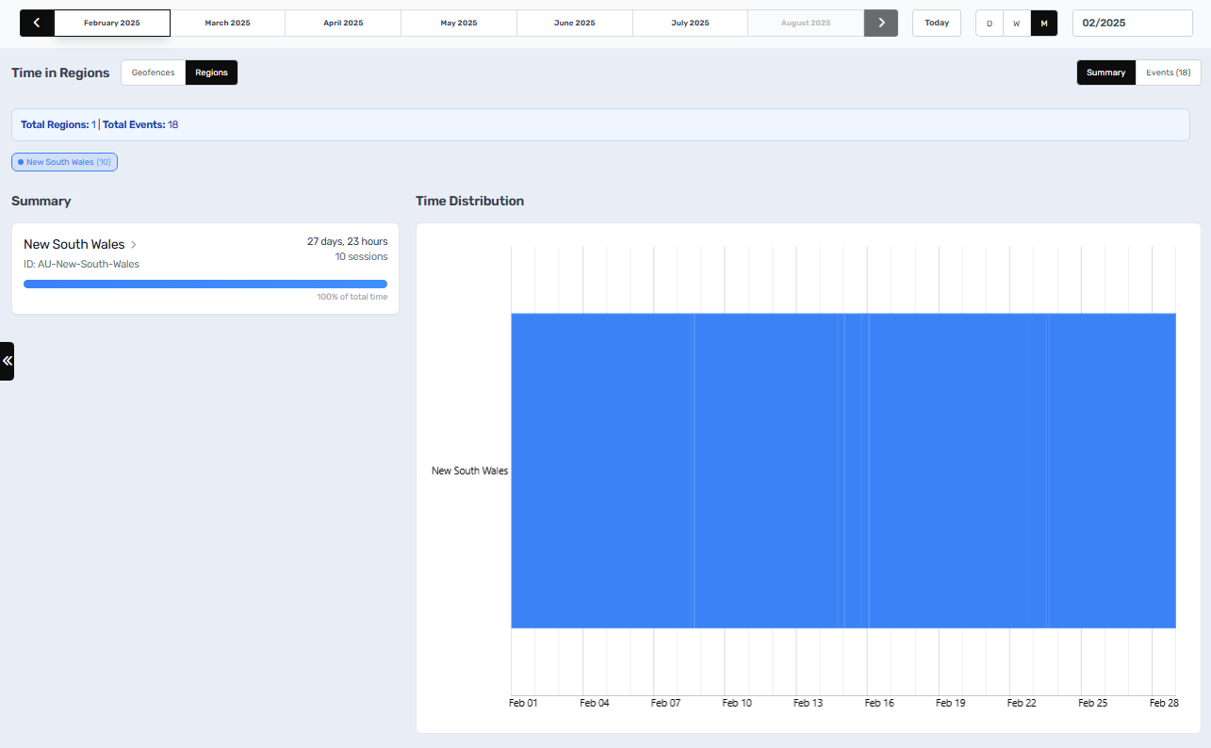Click the Feb 01 axis label

tap(523, 703)
